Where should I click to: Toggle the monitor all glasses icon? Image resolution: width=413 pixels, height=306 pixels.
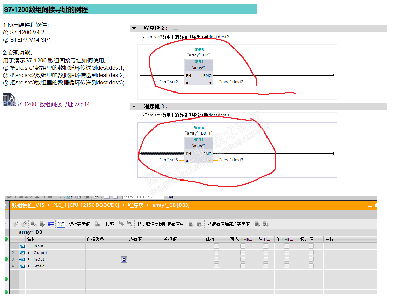[x=61, y=224]
